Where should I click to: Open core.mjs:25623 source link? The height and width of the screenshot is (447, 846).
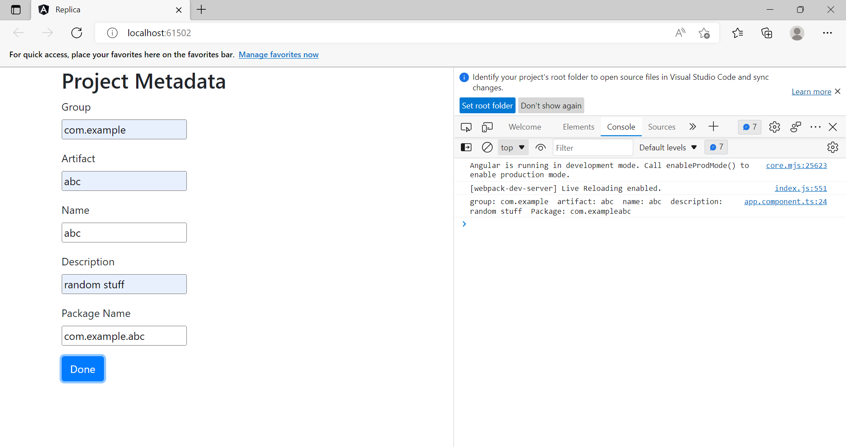(796, 165)
